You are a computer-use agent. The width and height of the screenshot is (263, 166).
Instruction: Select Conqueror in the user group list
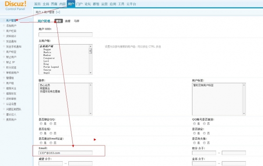[49, 58]
